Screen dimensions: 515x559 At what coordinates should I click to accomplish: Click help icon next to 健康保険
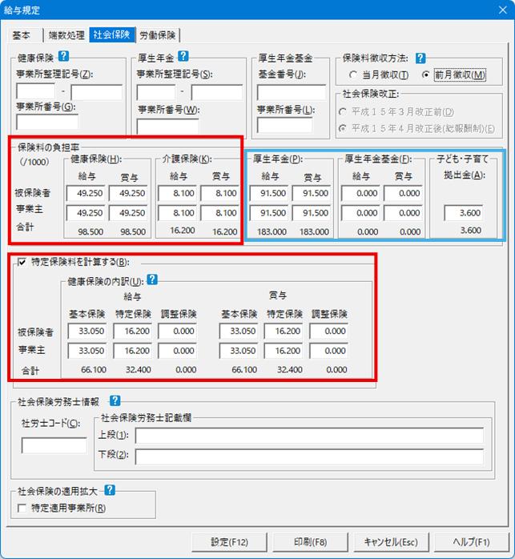(x=65, y=57)
